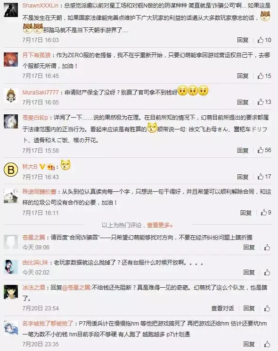
Task: Reply to 苍旻白轮p's comment
Action: coord(243,150)
